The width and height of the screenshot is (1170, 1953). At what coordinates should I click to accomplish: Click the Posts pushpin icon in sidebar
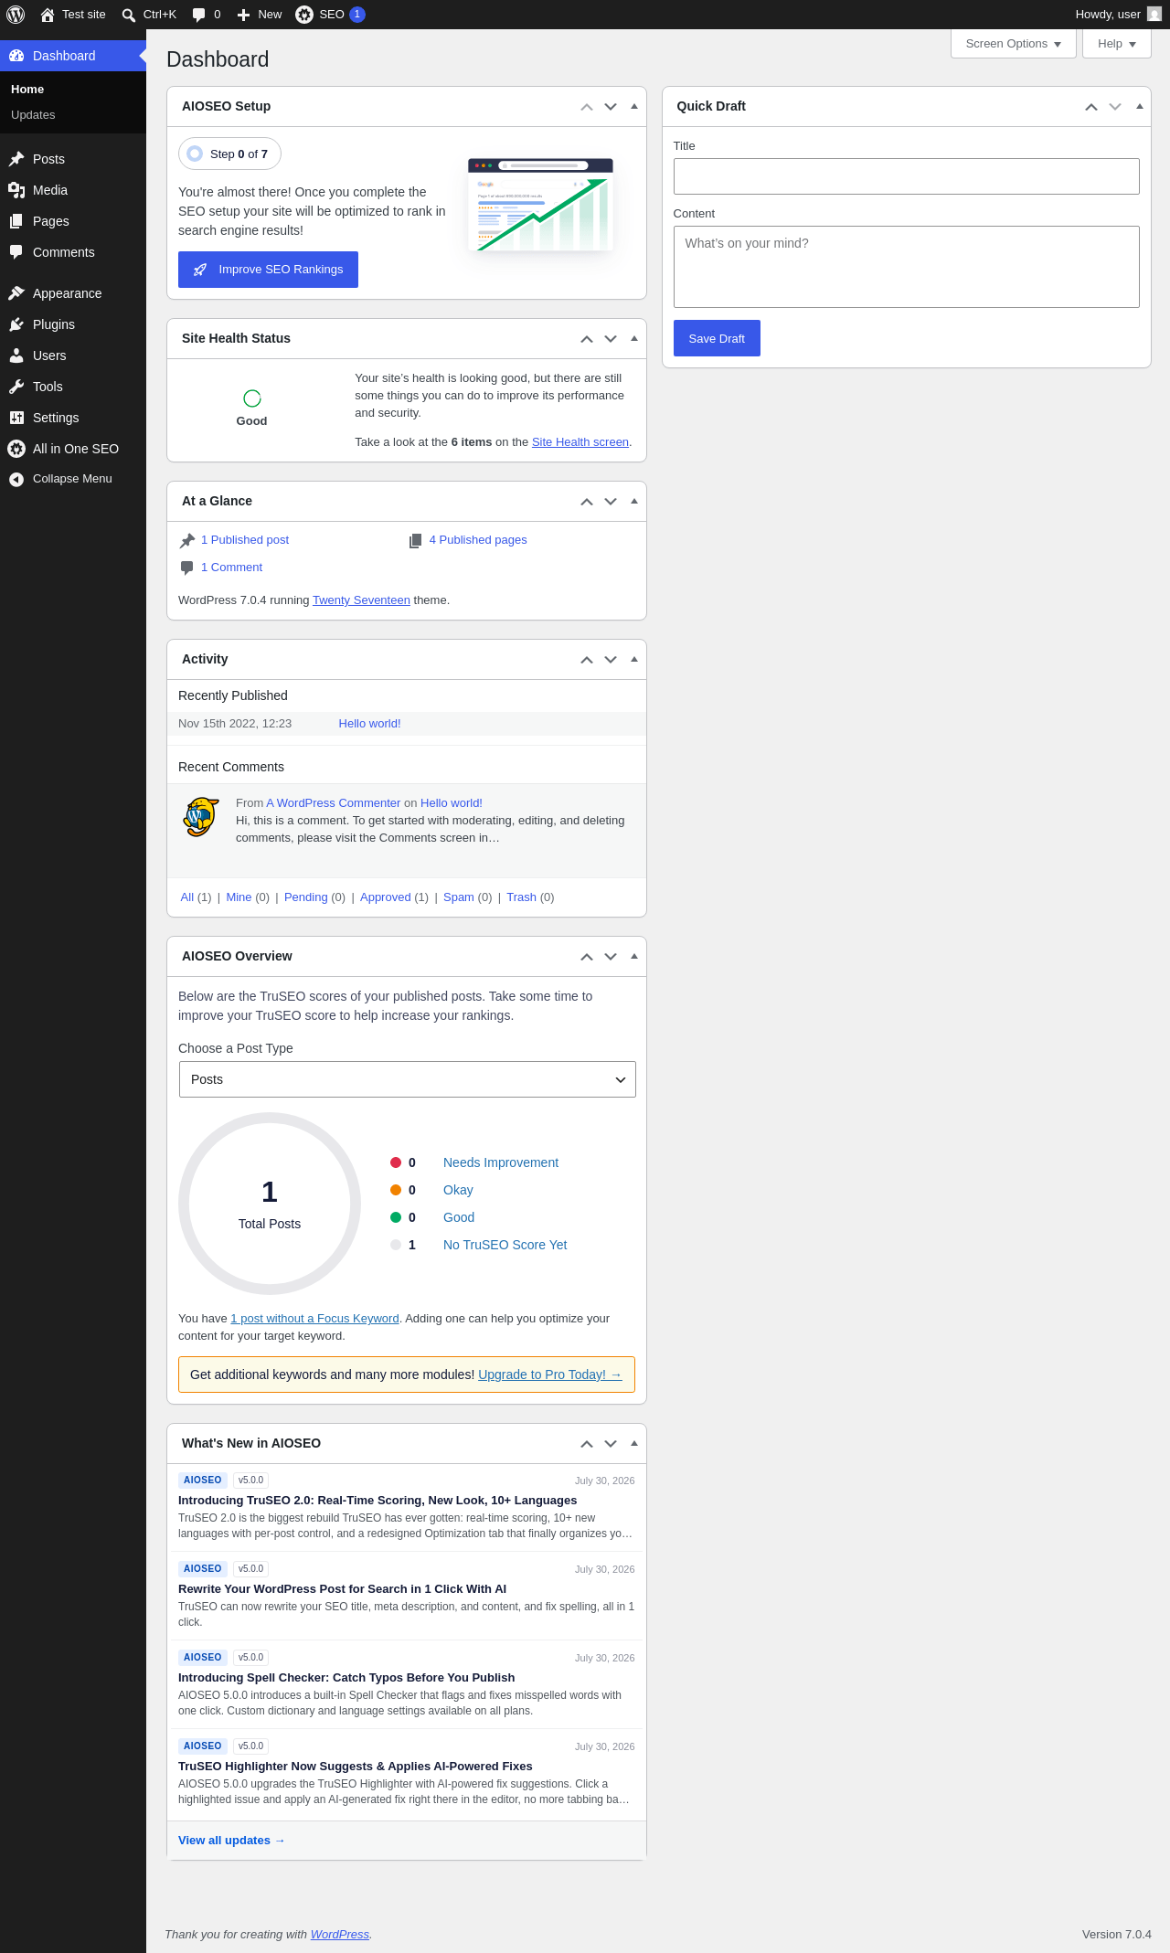(x=16, y=159)
